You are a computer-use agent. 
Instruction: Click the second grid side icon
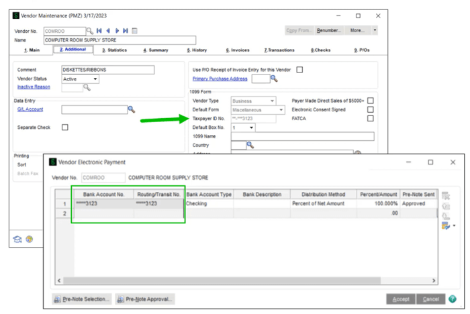click(446, 206)
